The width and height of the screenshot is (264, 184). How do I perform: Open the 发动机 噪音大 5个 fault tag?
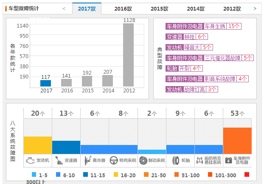click(x=189, y=47)
